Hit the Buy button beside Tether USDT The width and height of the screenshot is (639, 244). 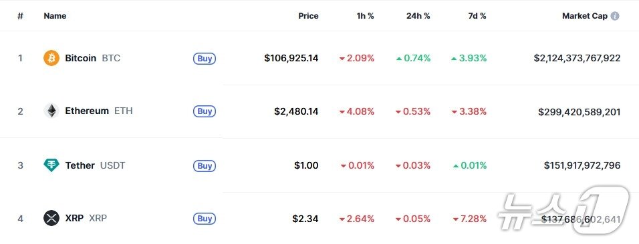tap(205, 166)
